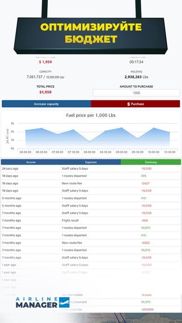The height and width of the screenshot is (323, 182).
Task: Click the Airline Manager airplane logo icon
Action: click(64, 303)
